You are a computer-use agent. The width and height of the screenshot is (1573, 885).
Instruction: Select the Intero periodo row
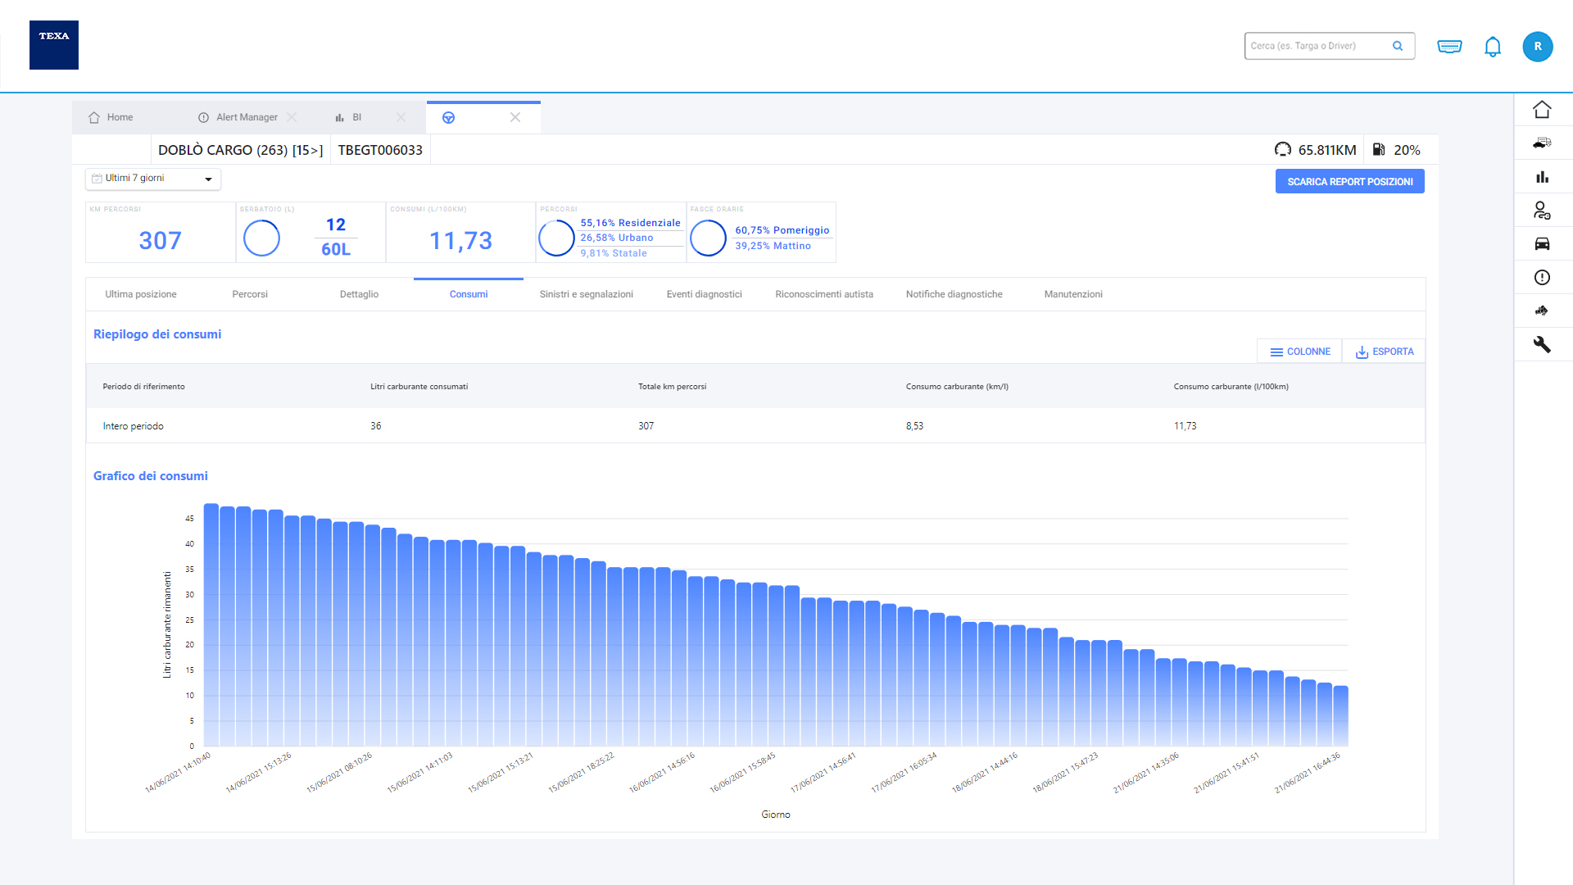[755, 426]
